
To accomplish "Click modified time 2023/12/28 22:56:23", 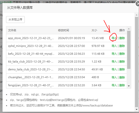I will [71, 54].
